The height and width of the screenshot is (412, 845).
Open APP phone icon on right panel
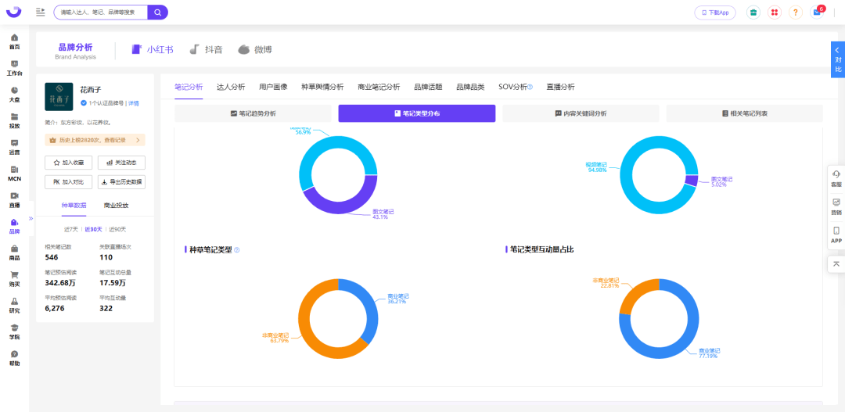point(836,235)
